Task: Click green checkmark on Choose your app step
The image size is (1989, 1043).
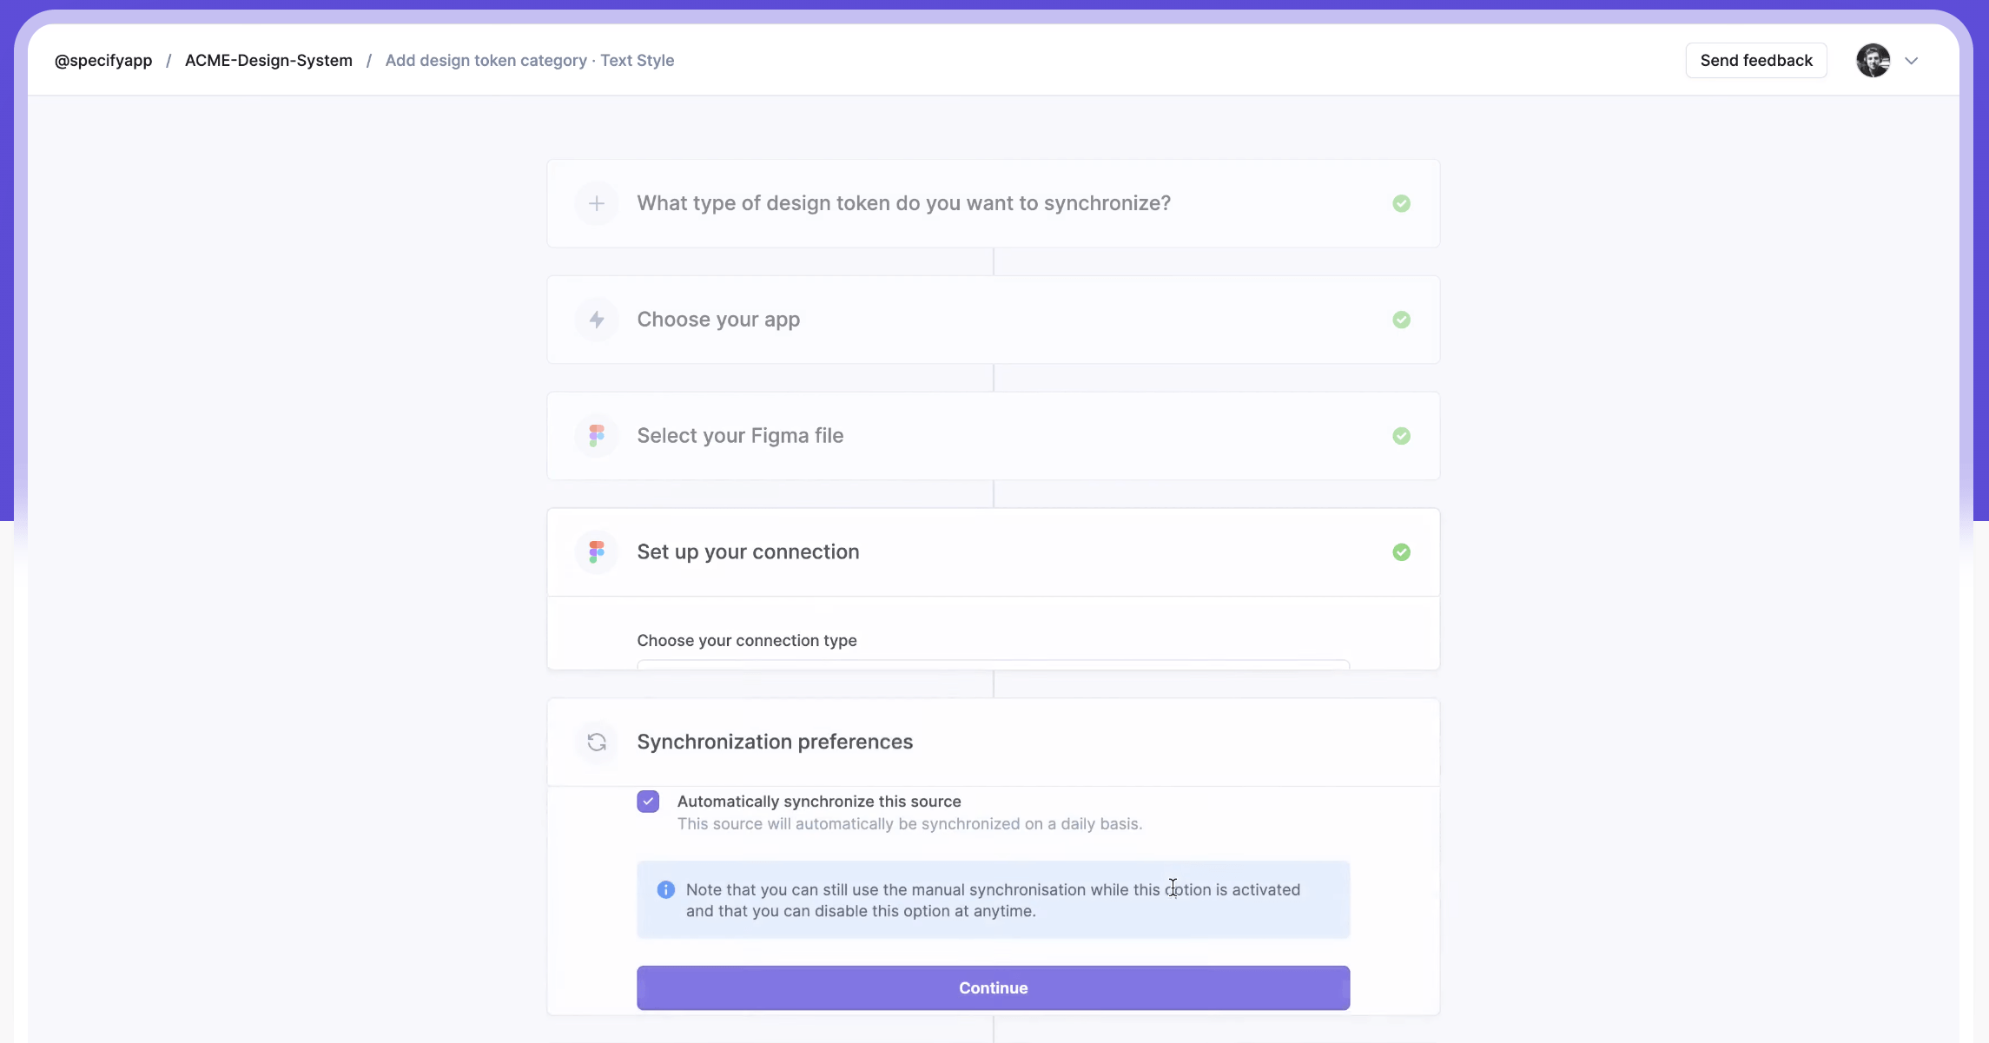Action: pos(1401,320)
